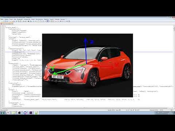Open the Вид menu
Screen dimensions: 175x131
pyautogui.click(x=15, y=19)
